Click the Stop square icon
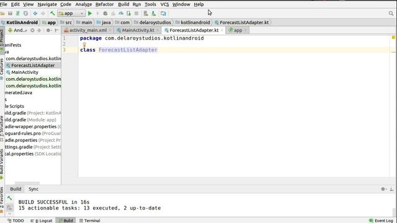 [x=136, y=14]
